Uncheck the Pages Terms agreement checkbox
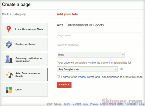Screen dimensions: 145x106 click(x=58, y=77)
